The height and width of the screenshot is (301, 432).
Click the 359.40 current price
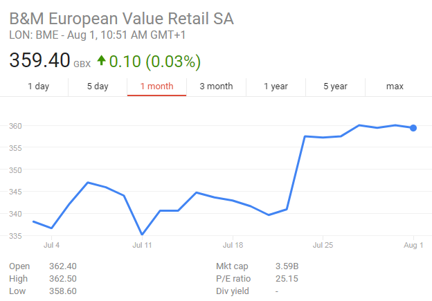pyautogui.click(x=39, y=60)
